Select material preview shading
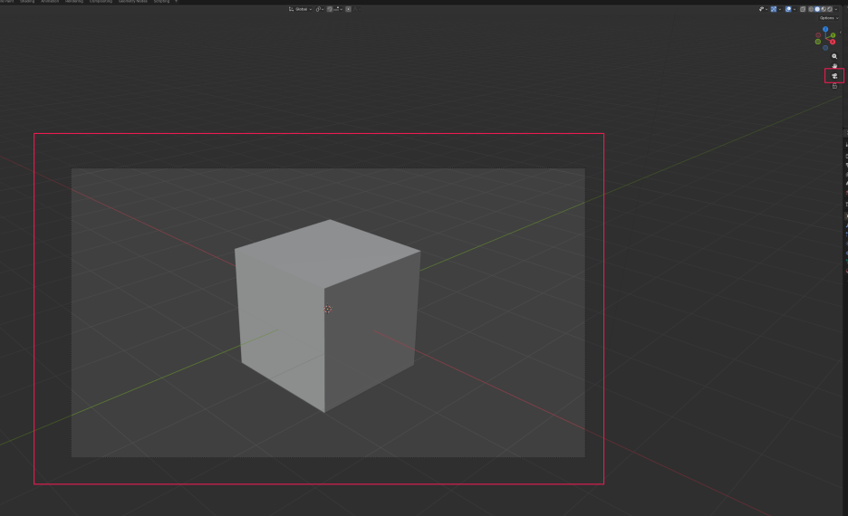The image size is (848, 516). point(824,9)
